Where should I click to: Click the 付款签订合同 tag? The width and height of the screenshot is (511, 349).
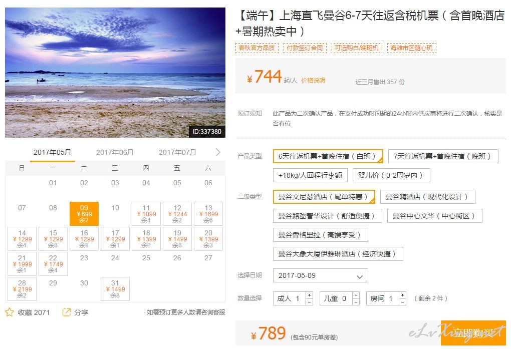tap(305, 48)
